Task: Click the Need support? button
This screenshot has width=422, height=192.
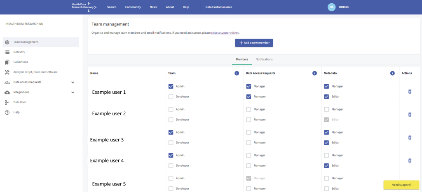Action: (x=401, y=185)
